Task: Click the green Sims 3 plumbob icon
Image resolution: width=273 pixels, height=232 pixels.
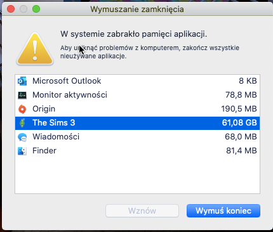Action: click(22, 123)
